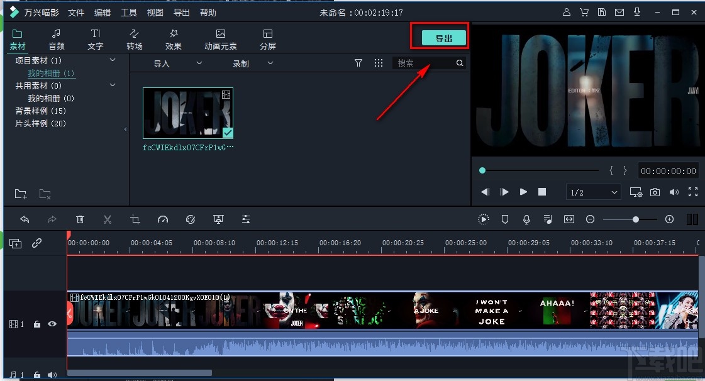Toggle the auto ripple link icon
The width and height of the screenshot is (705, 381).
click(37, 243)
